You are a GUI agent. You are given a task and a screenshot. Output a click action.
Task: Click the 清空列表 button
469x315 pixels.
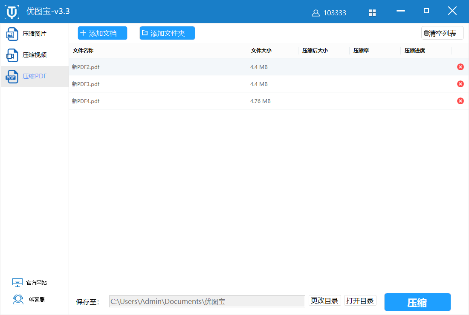click(443, 33)
